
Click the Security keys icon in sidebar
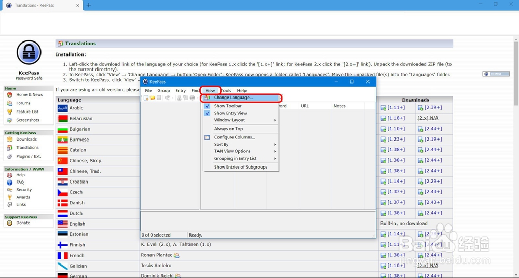[9, 190]
